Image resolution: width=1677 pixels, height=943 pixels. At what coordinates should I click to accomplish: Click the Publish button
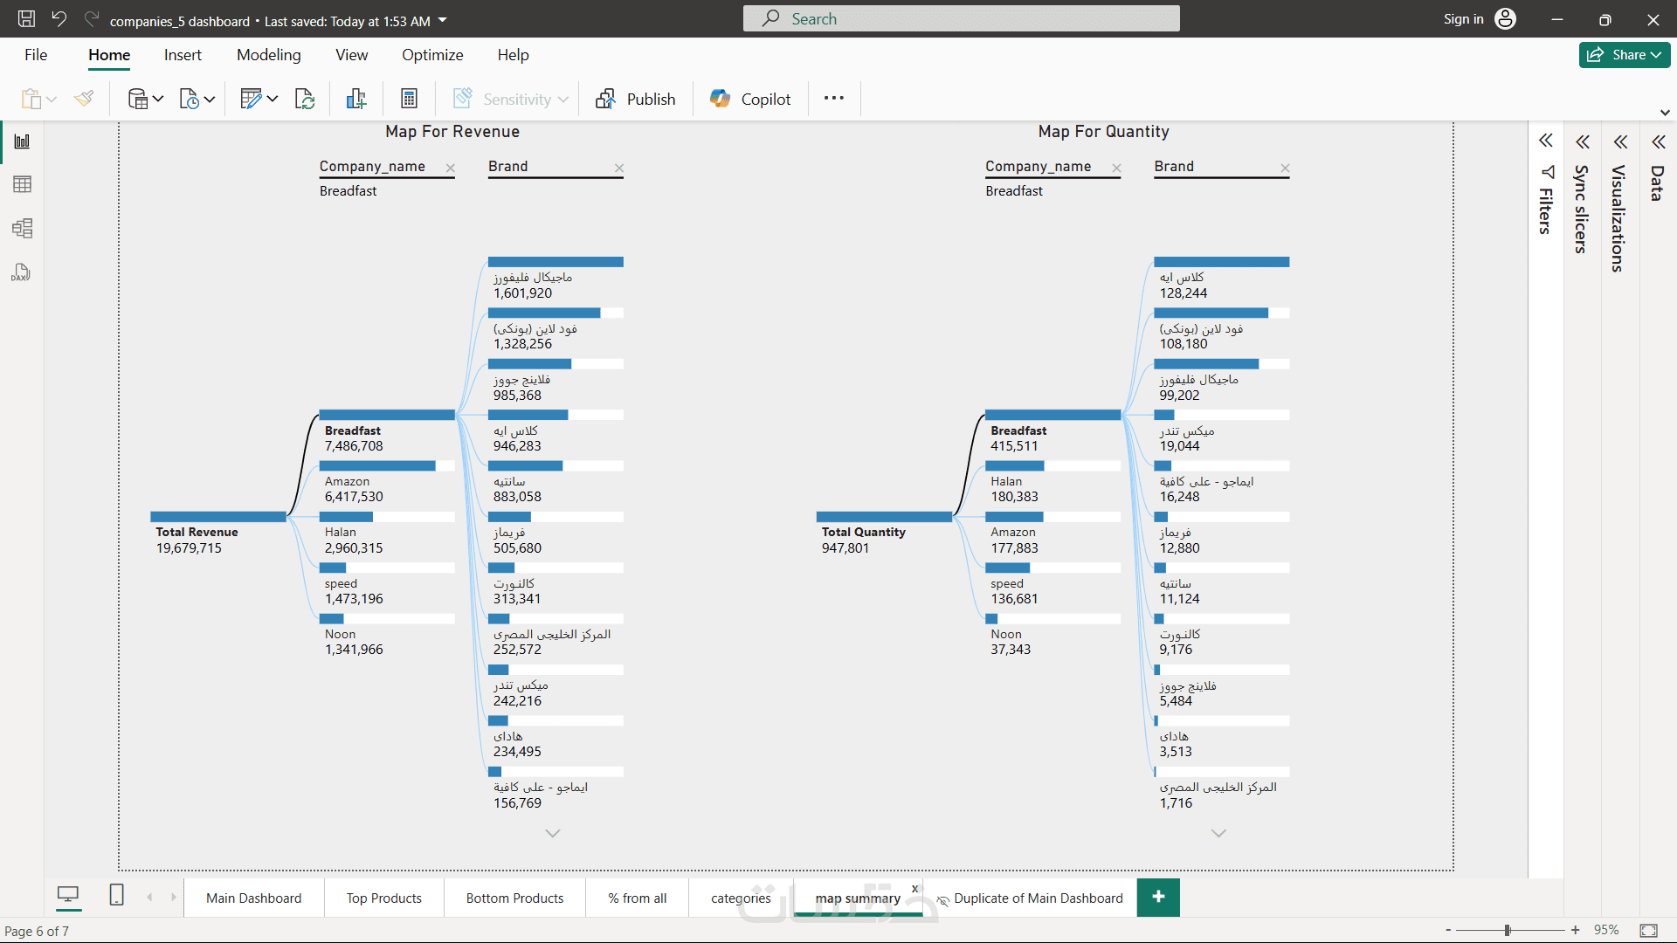(636, 99)
